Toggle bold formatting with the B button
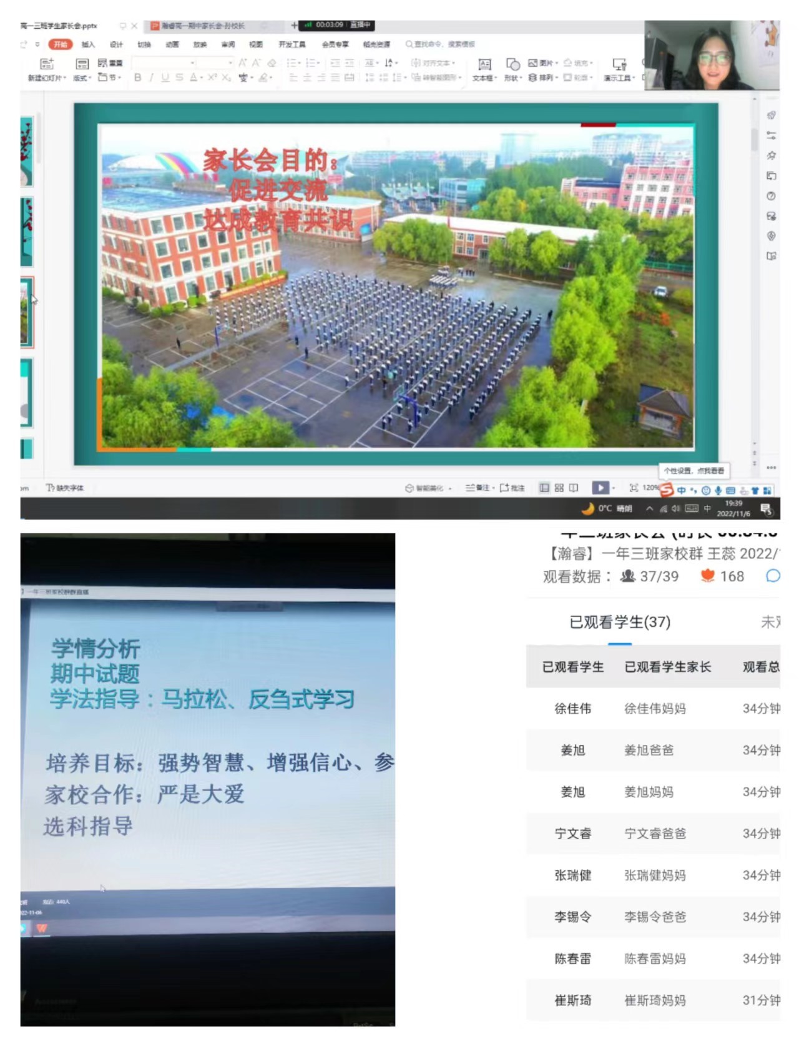The width and height of the screenshot is (799, 1054). pos(137,77)
